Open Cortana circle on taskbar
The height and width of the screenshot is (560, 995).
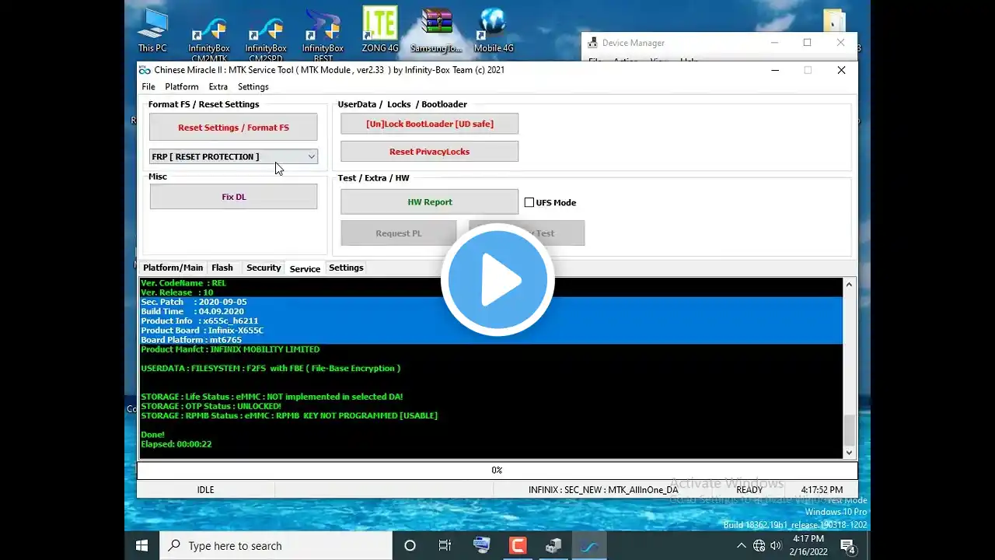point(410,545)
